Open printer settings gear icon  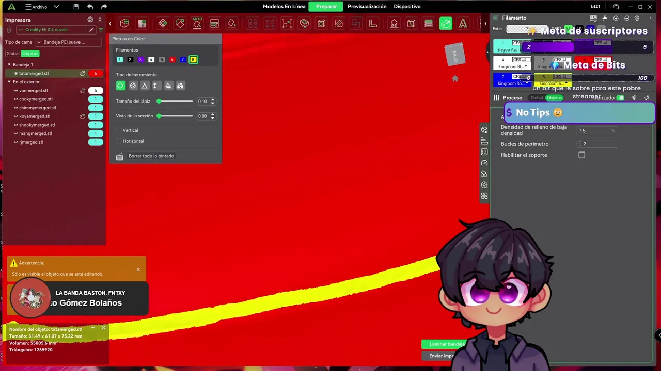(x=90, y=20)
